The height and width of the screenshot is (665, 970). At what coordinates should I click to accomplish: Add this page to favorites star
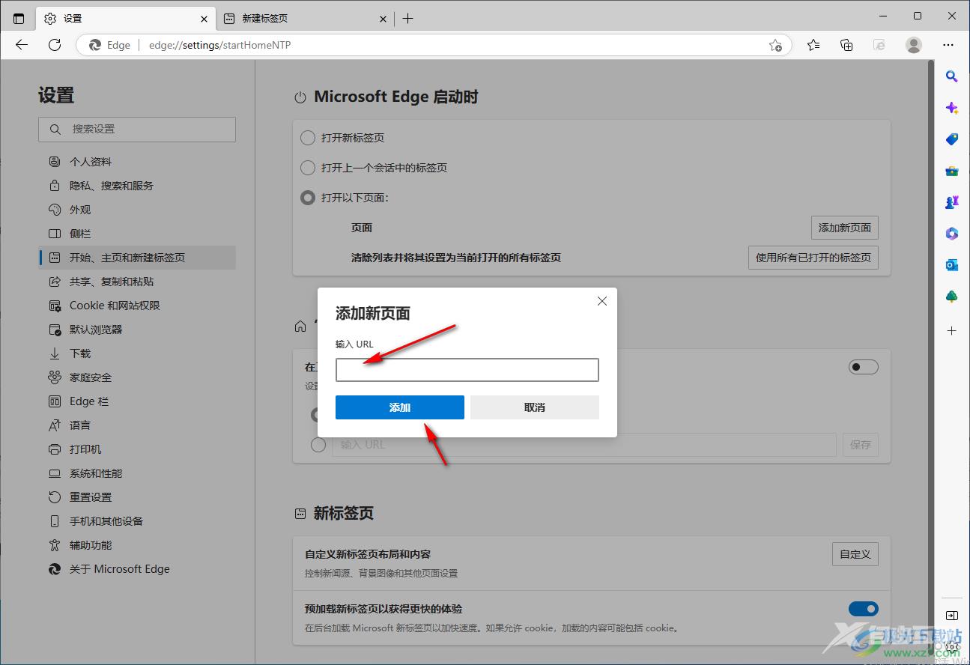pos(775,45)
